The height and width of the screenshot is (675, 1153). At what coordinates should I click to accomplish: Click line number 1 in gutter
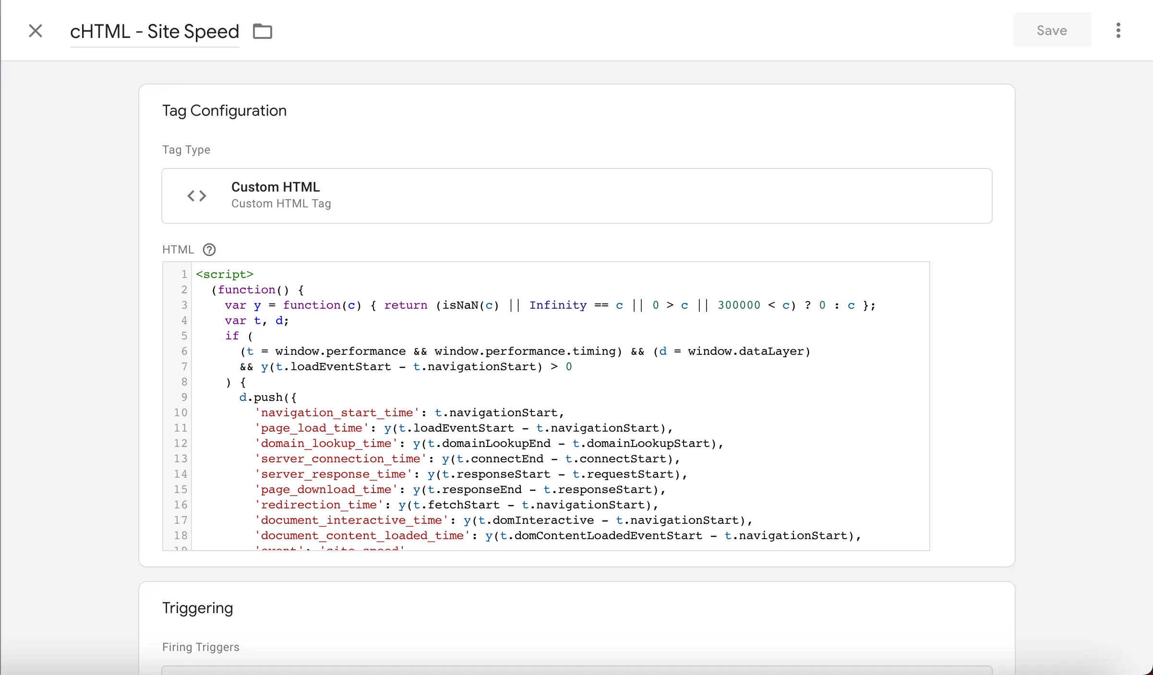tap(184, 274)
